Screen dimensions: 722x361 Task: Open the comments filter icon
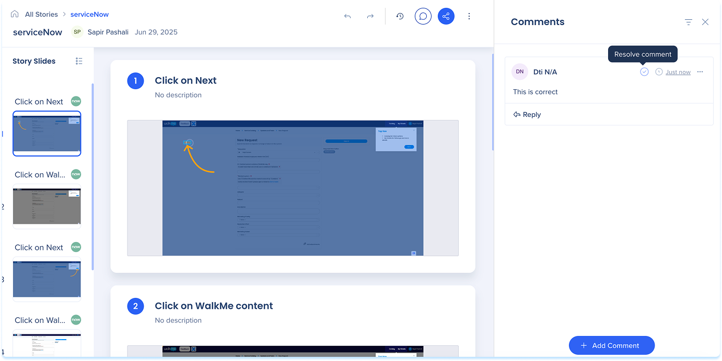tap(688, 22)
